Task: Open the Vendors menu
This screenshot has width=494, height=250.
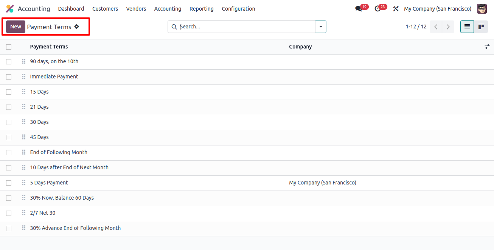Action: point(136,9)
